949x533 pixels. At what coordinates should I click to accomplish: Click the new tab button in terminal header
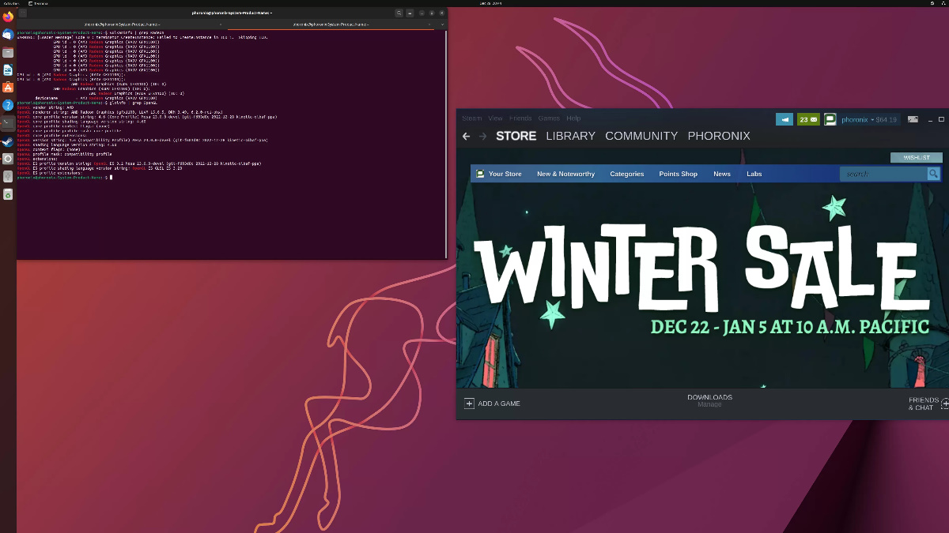(x=23, y=13)
